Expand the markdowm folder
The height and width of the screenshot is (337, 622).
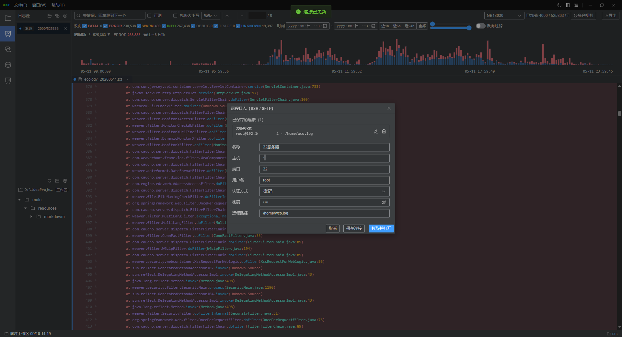pos(31,217)
